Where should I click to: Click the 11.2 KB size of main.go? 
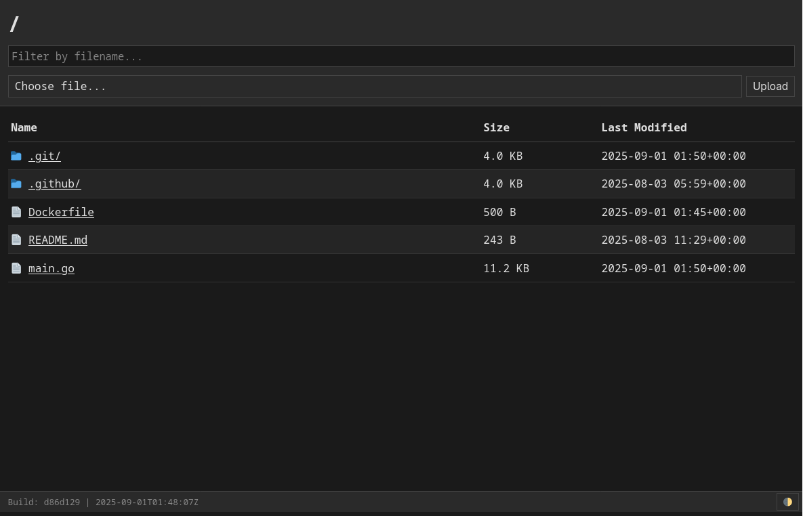click(506, 268)
